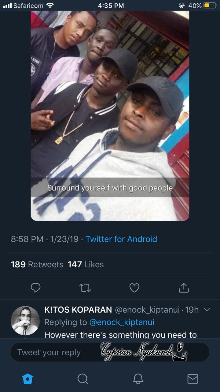
Task: Tap the 4:35 PM status bar clock
Action: tap(111, 6)
